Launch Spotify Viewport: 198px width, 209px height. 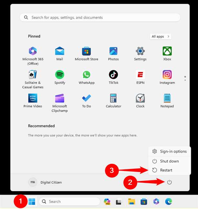(x=60, y=77)
